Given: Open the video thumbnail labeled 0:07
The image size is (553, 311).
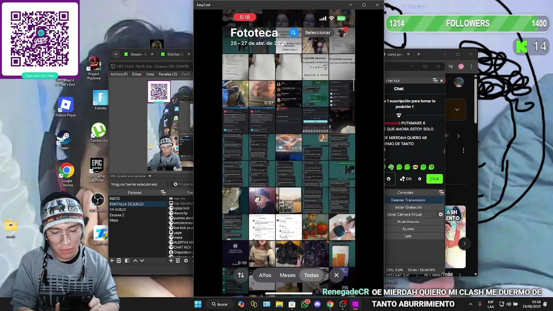Looking at the screenshot, I should click(x=262, y=93).
